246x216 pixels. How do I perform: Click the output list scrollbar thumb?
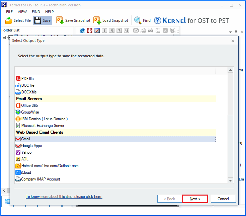click(x=230, y=146)
